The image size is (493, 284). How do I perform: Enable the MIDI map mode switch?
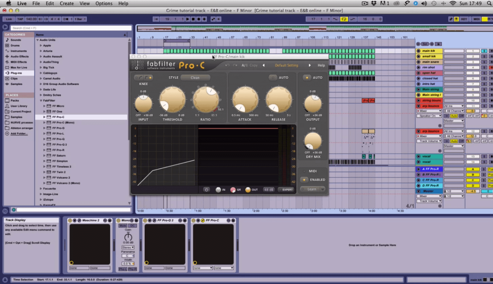click(476, 19)
